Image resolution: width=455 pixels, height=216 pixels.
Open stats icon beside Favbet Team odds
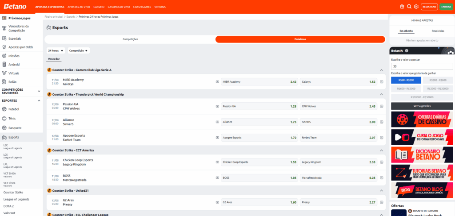click(382, 138)
